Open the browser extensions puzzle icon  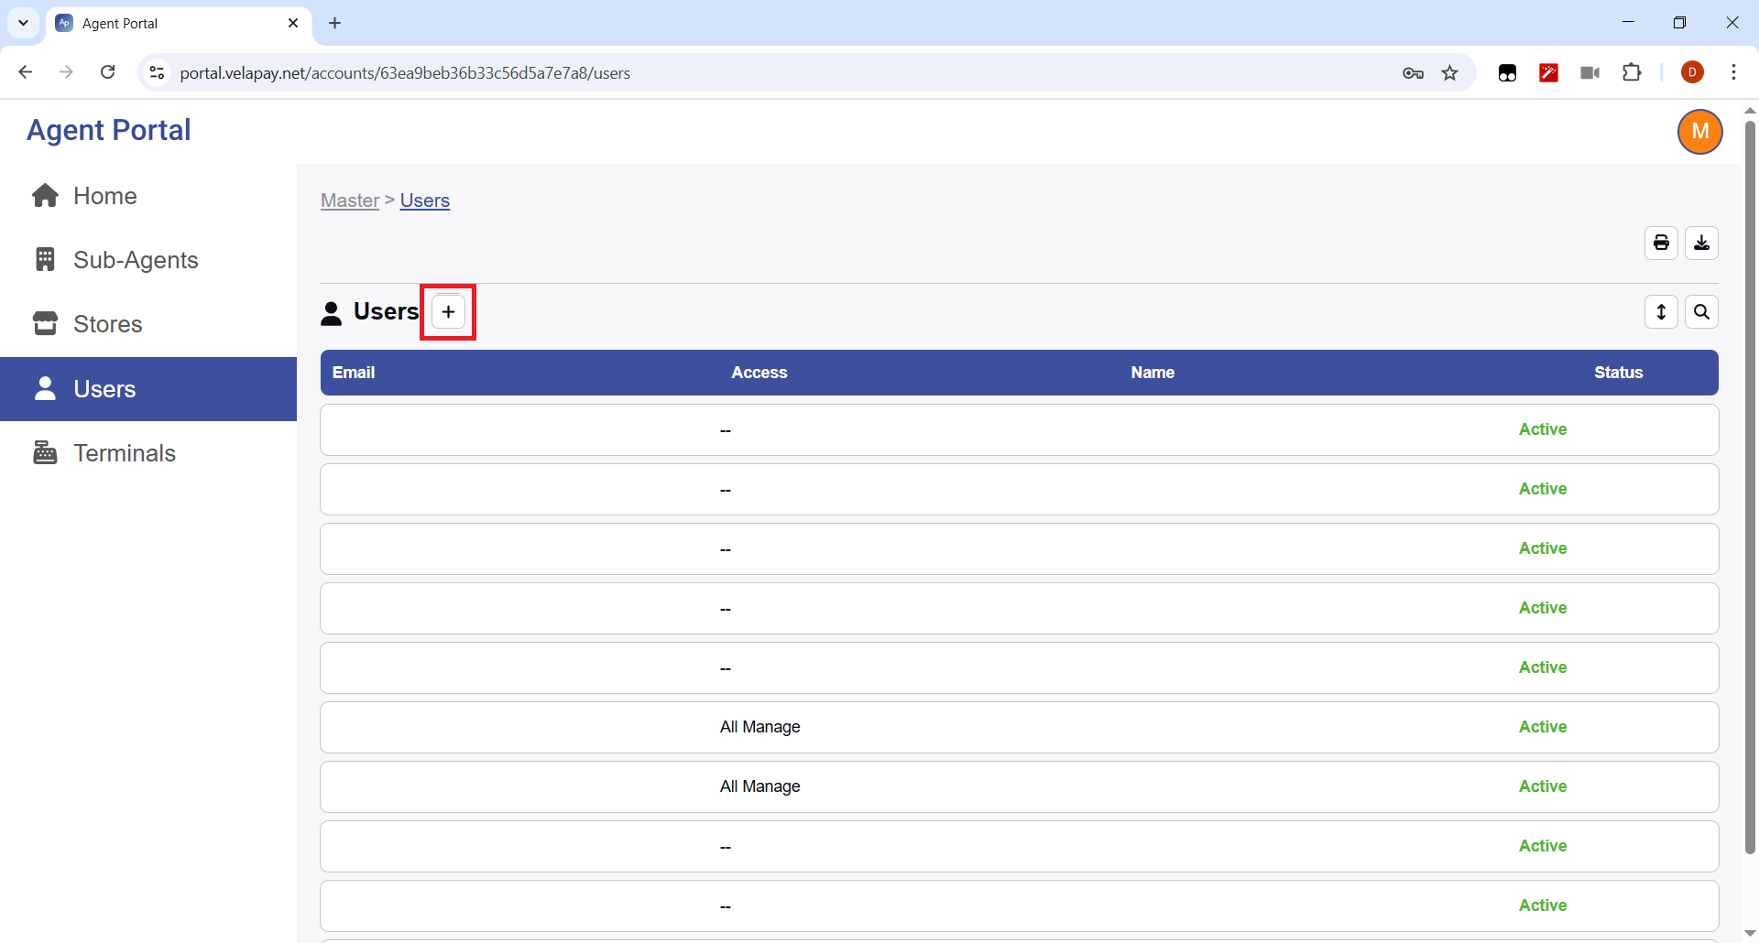coord(1632,72)
